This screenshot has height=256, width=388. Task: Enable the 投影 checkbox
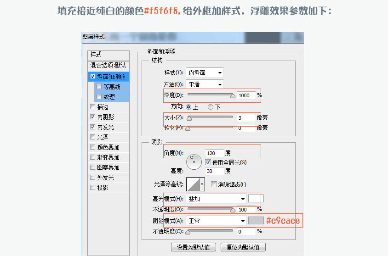tap(92, 188)
